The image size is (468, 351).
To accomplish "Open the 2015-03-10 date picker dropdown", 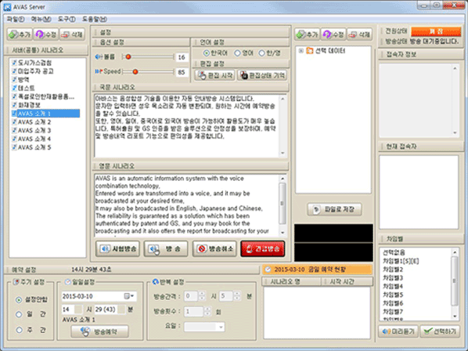I will (x=129, y=296).
